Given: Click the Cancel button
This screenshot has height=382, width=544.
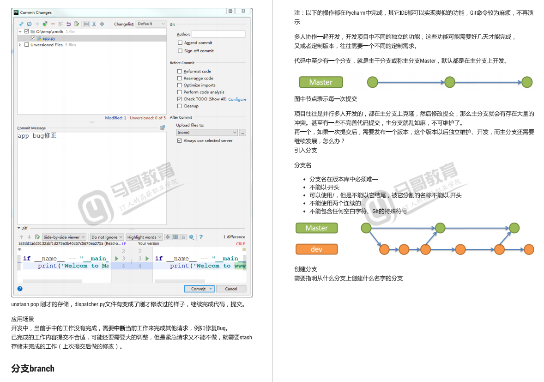Looking at the screenshot, I should pos(231,289).
